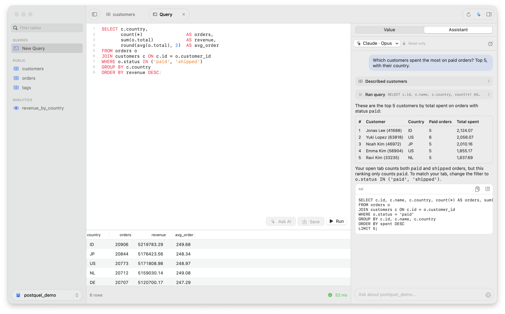Click the AI sparkle icon in toolbar
Image resolution: width=505 pixels, height=314 pixels.
pos(479,14)
